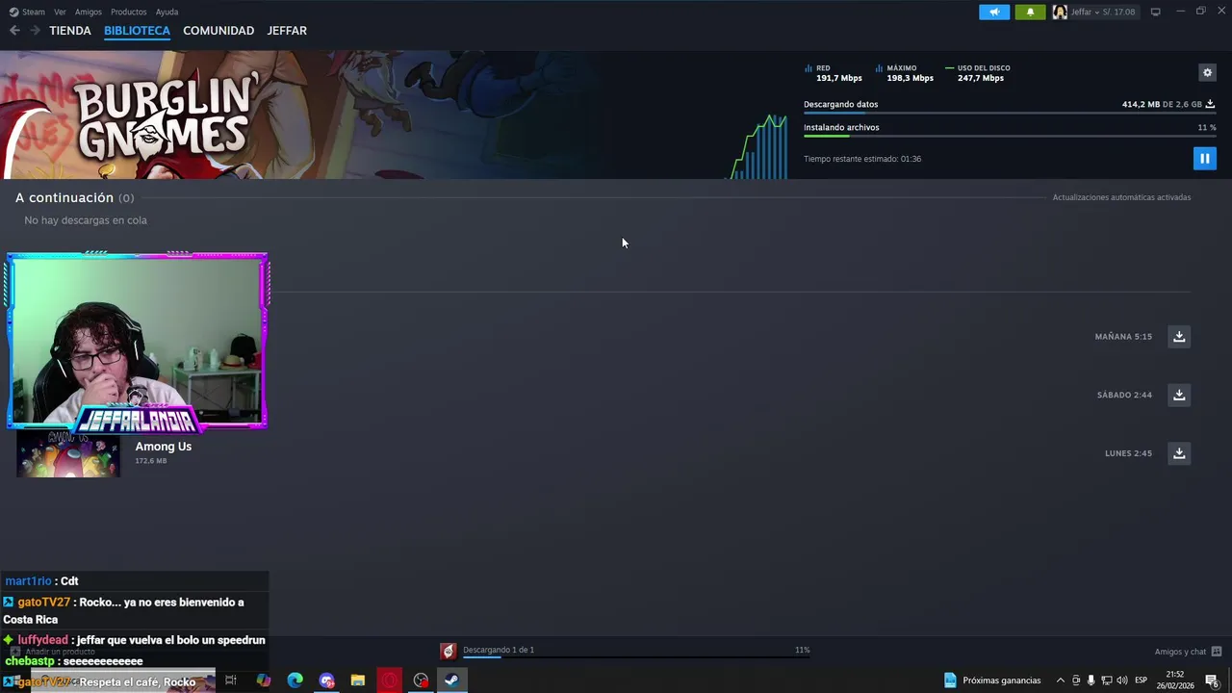Open Steam announcements megaphone icon
The image size is (1232, 693).
[x=994, y=12]
